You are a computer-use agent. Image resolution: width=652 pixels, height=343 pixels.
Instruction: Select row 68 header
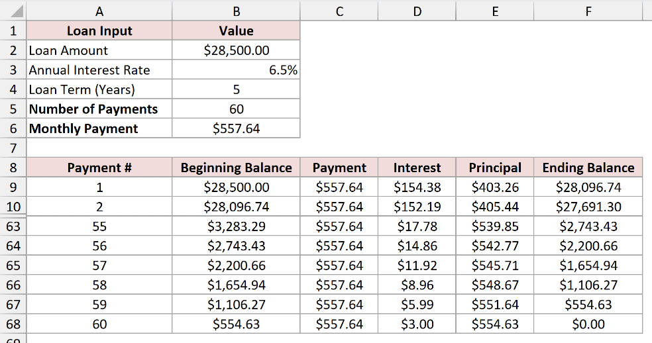pyautogui.click(x=13, y=324)
